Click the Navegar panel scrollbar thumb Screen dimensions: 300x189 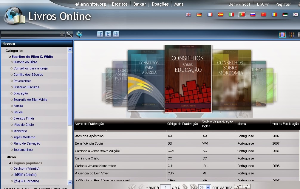pos(70,89)
